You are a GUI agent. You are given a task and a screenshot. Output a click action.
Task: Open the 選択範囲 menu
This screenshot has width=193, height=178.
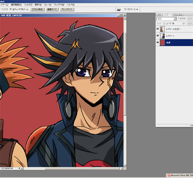click(x=16, y=5)
